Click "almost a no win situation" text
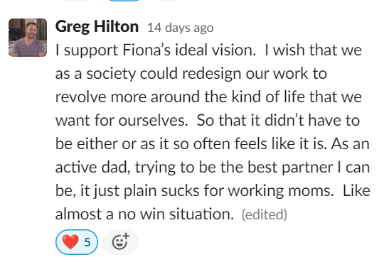 click(x=144, y=214)
